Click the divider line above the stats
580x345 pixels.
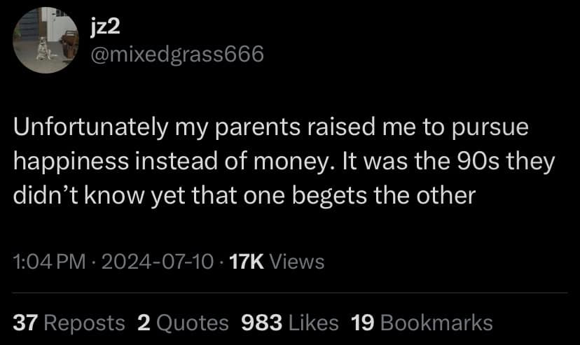point(290,293)
